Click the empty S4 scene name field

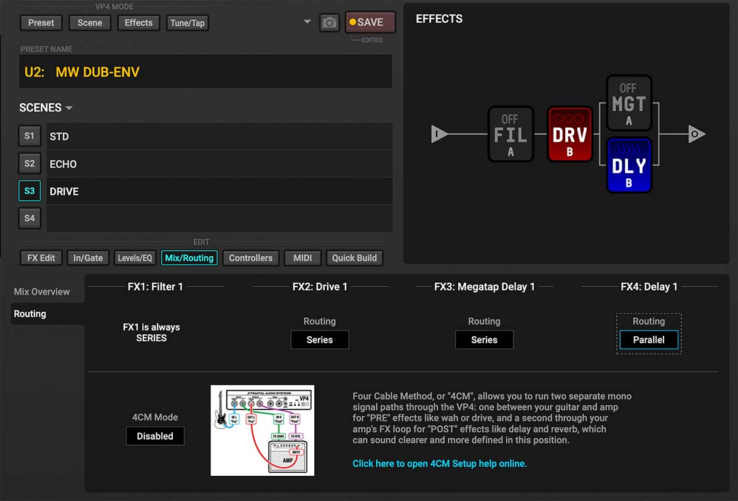pyautogui.click(x=220, y=218)
